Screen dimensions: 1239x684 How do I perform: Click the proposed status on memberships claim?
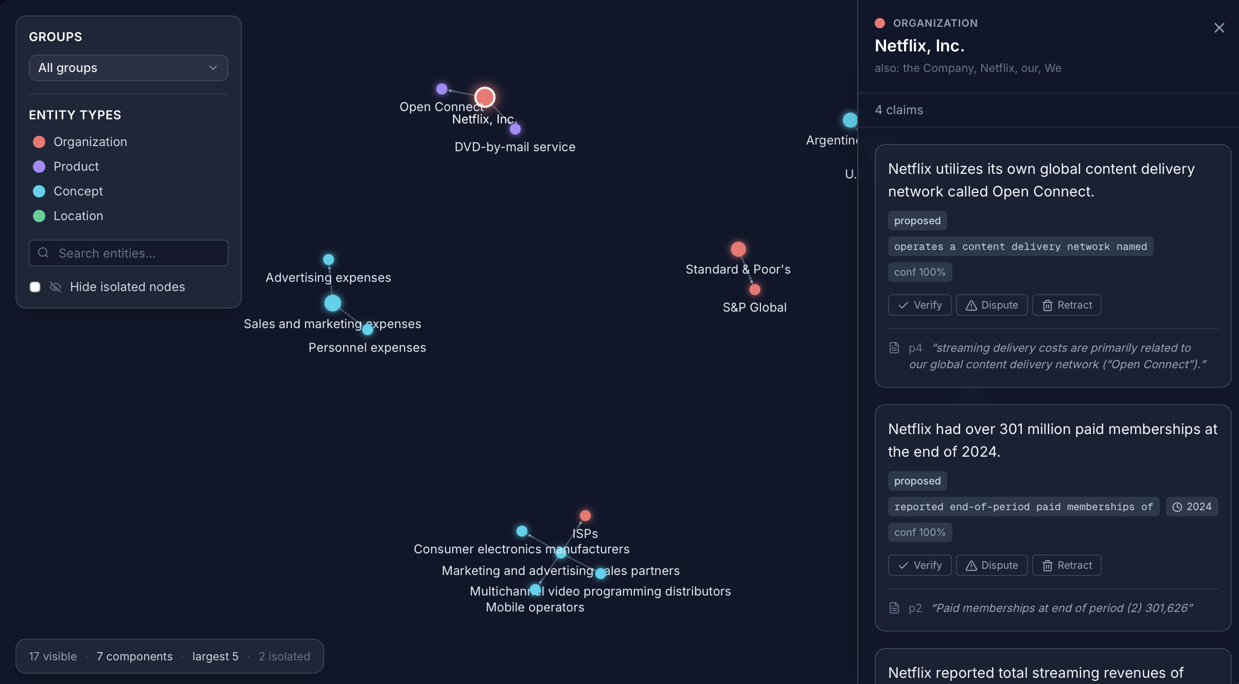[917, 481]
